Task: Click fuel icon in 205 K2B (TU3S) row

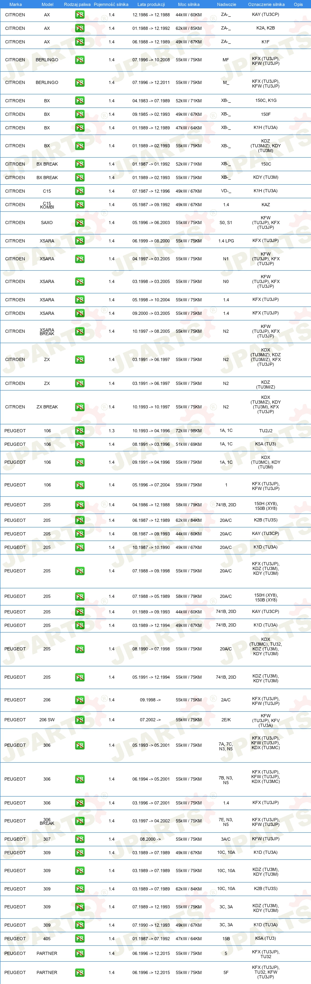Action: [x=80, y=521]
